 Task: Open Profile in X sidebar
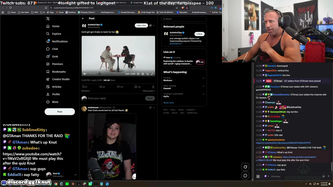click(x=53, y=94)
